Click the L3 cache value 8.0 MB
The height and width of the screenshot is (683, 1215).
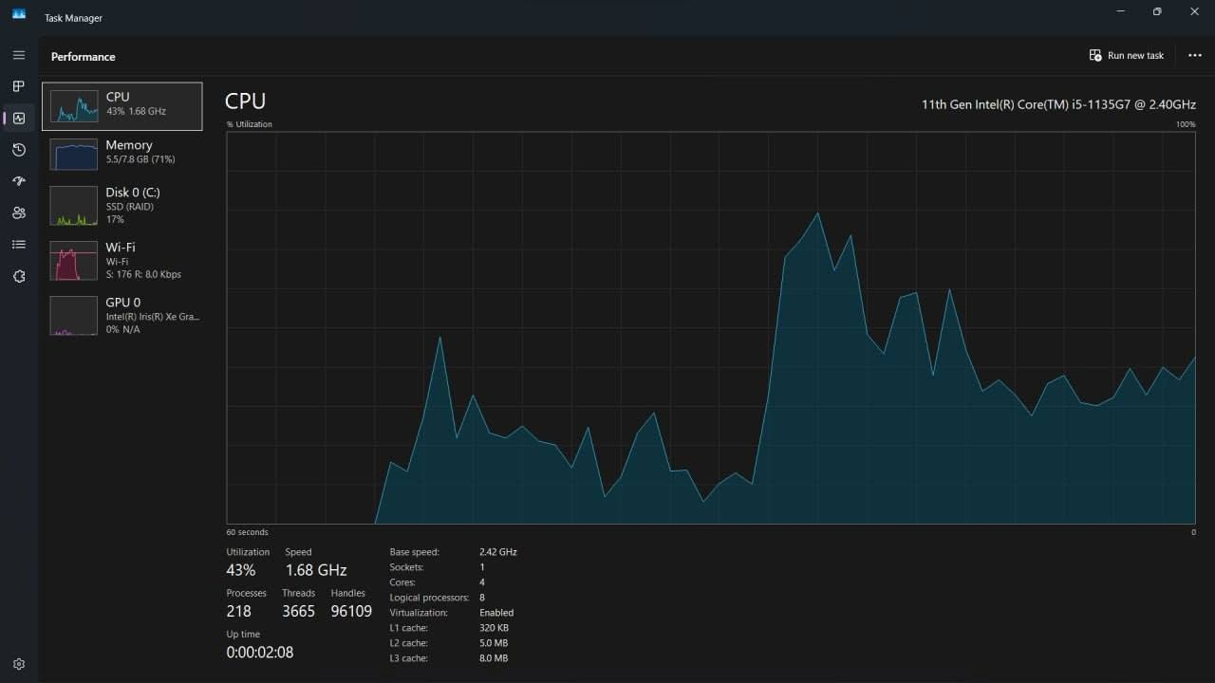(494, 658)
